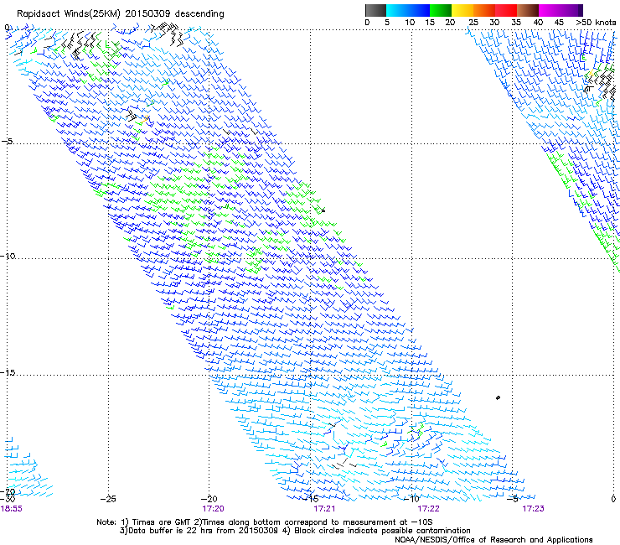
Task: Click the purple '17:23' time label
Action: [x=533, y=509]
